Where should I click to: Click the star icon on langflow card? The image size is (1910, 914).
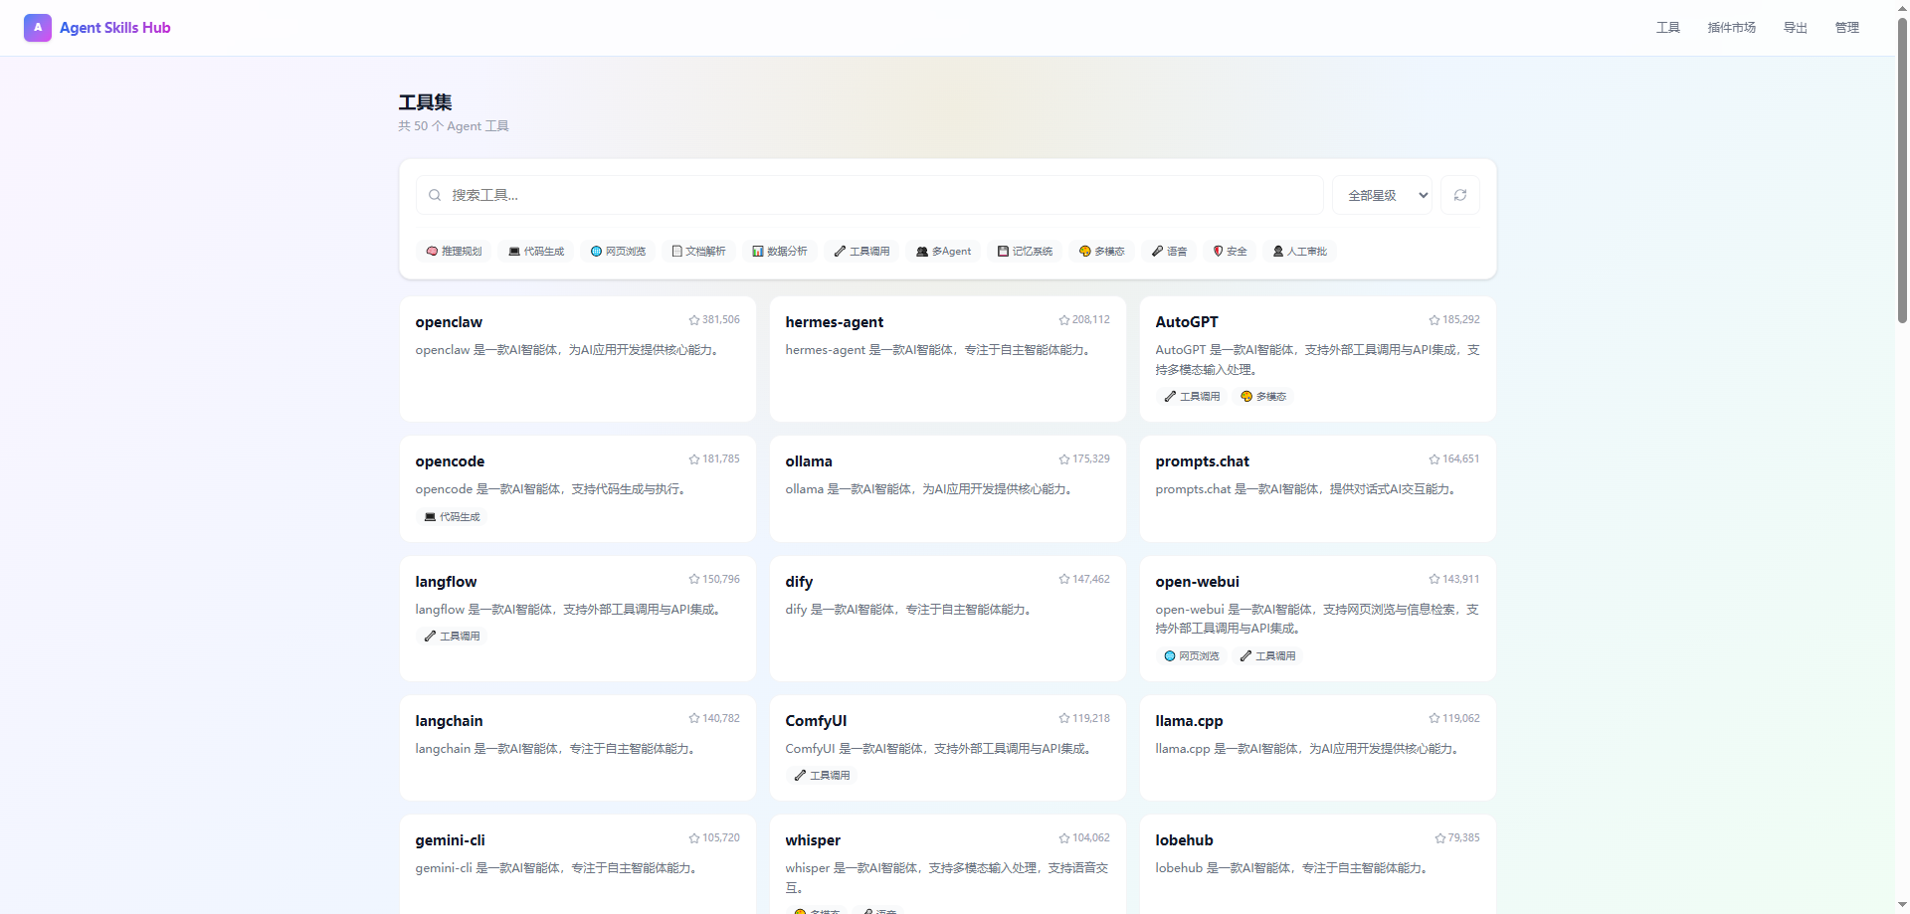[694, 579]
